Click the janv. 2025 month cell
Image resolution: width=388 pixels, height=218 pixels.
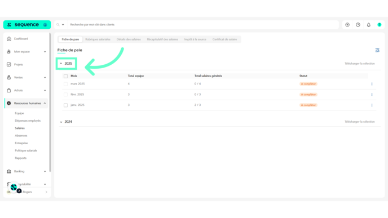77,105
